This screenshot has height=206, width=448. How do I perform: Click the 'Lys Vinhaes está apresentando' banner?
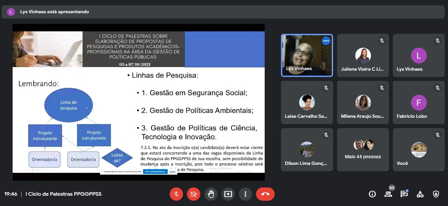click(54, 12)
